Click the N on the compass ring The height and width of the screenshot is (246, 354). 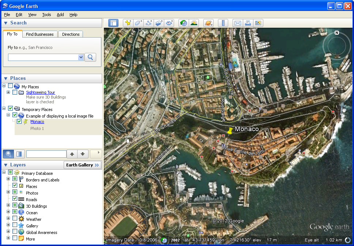[x=336, y=32]
